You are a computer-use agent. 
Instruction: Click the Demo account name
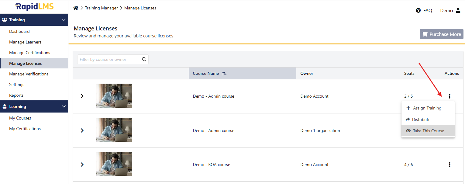pyautogui.click(x=446, y=10)
